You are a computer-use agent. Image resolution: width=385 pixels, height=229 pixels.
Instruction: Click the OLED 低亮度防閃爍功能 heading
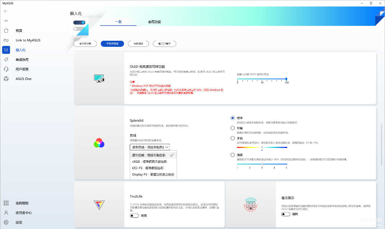coord(147,67)
